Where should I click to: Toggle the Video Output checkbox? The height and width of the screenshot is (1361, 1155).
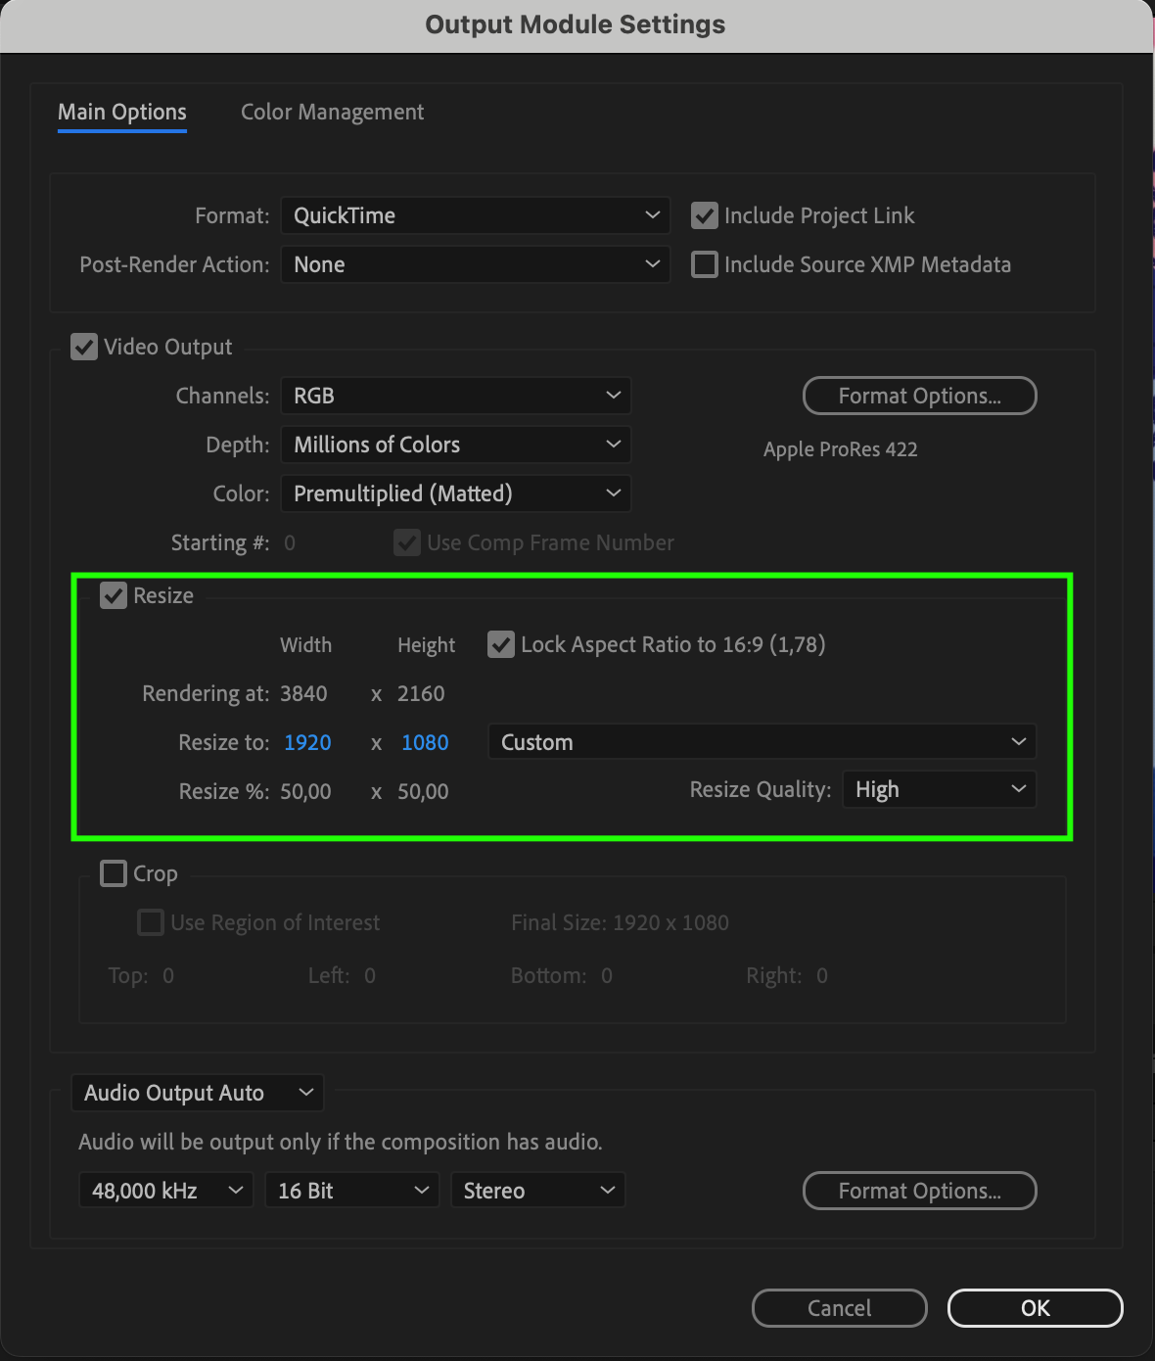84,347
